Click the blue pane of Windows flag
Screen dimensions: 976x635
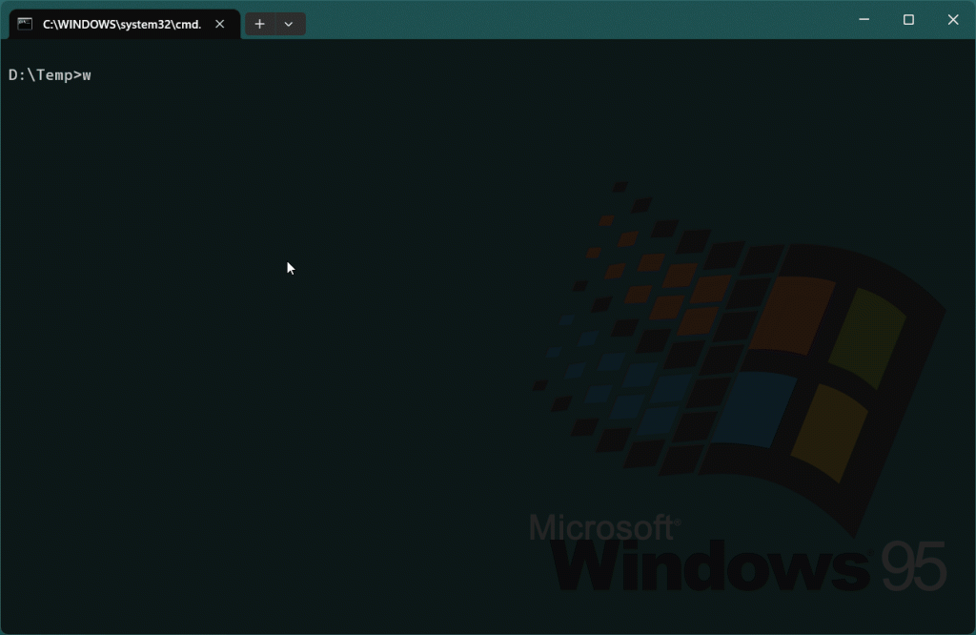click(756, 408)
